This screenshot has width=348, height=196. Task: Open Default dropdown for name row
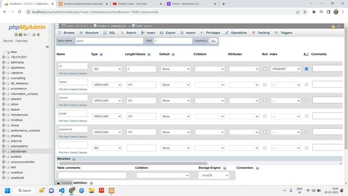coord(175,85)
